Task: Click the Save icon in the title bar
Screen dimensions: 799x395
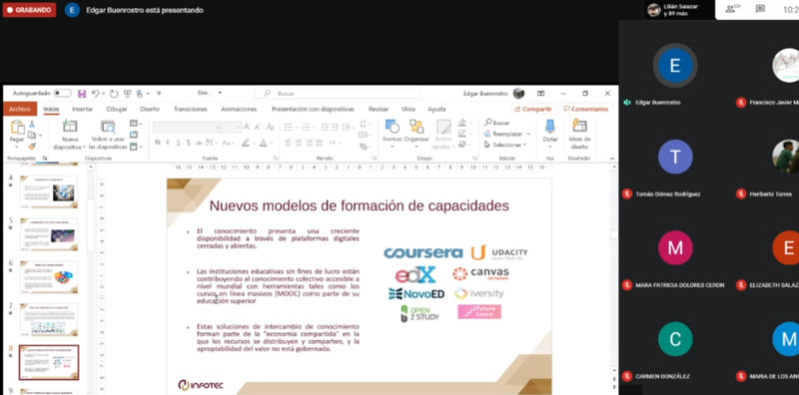Action: coord(82,94)
